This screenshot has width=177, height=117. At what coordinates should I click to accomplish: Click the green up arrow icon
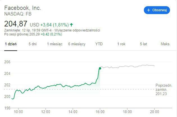coord(72,24)
